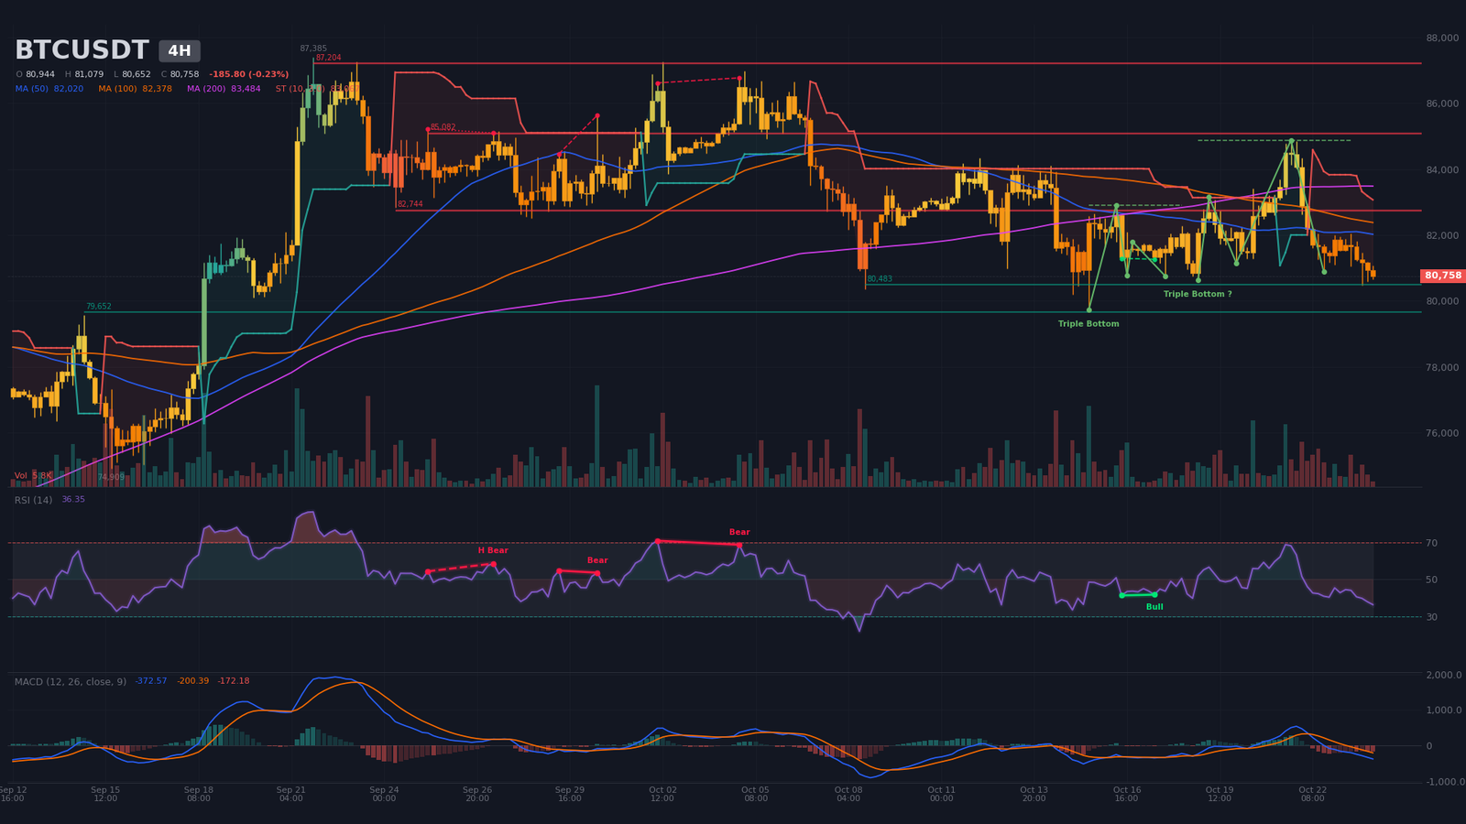The image size is (1466, 824).
Task: Click the 'Bull' RSI divergence label
Action: (x=1154, y=607)
